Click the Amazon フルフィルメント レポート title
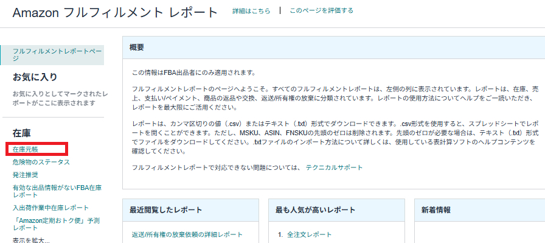545x243 pixels. (x=115, y=13)
